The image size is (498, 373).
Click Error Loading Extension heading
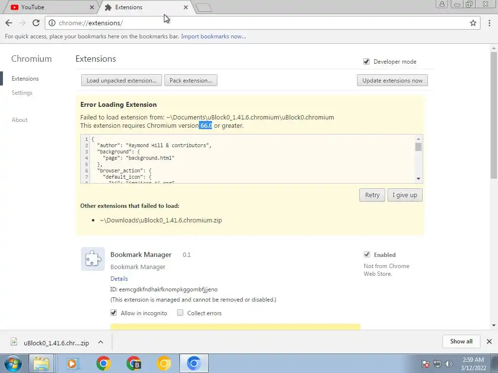[119, 105]
